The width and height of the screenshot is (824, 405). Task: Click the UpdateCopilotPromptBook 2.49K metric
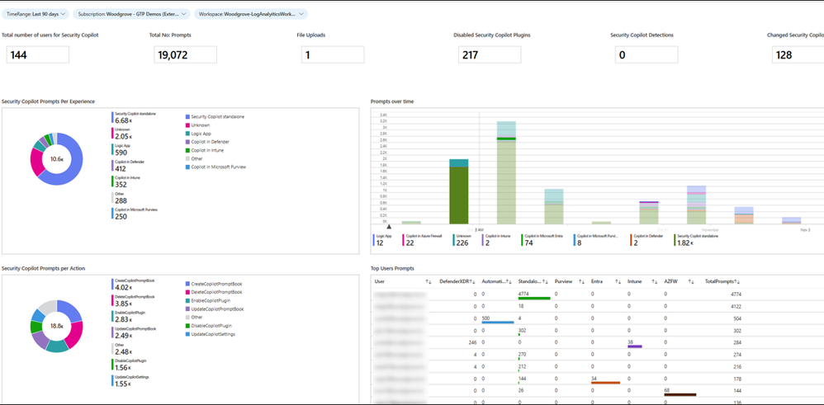pos(134,332)
